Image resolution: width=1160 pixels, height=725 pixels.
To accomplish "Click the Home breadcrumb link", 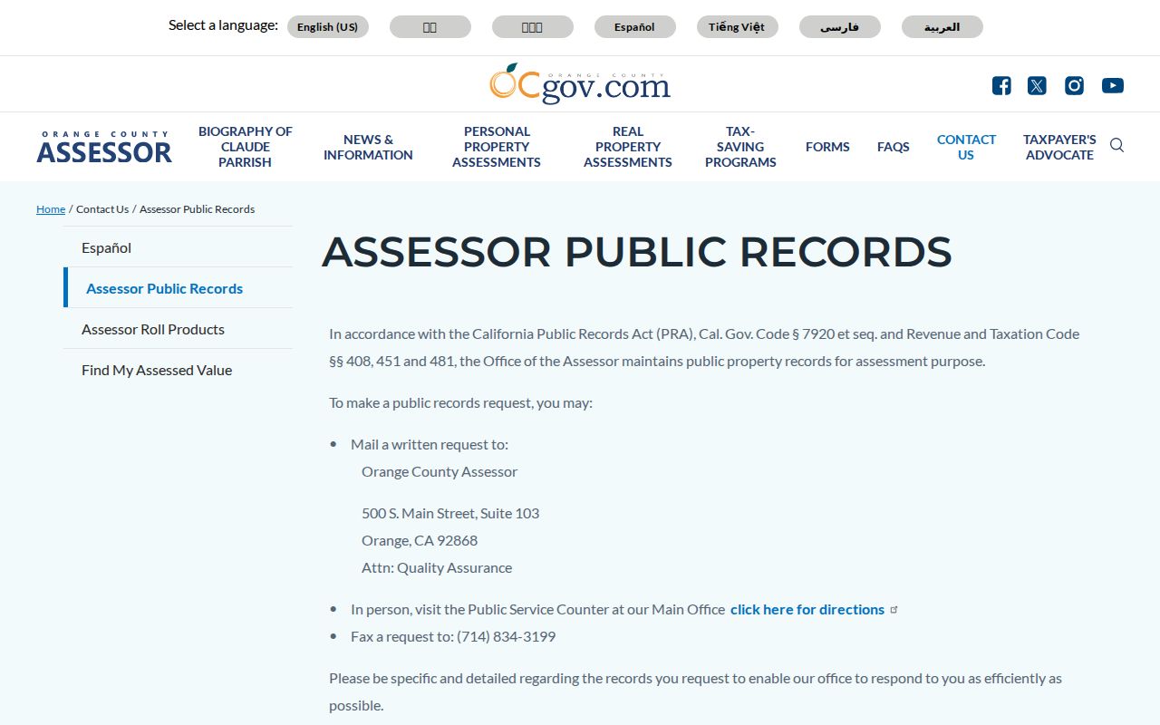I will click(x=51, y=209).
